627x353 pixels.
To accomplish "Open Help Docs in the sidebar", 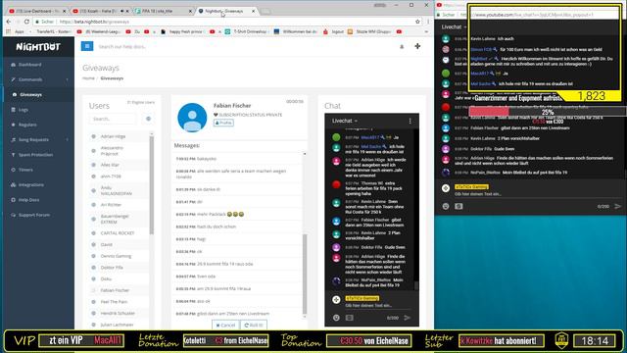I will 28,200.
